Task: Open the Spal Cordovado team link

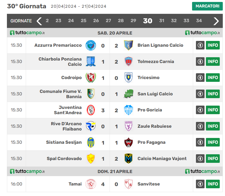Action: tap(64, 159)
